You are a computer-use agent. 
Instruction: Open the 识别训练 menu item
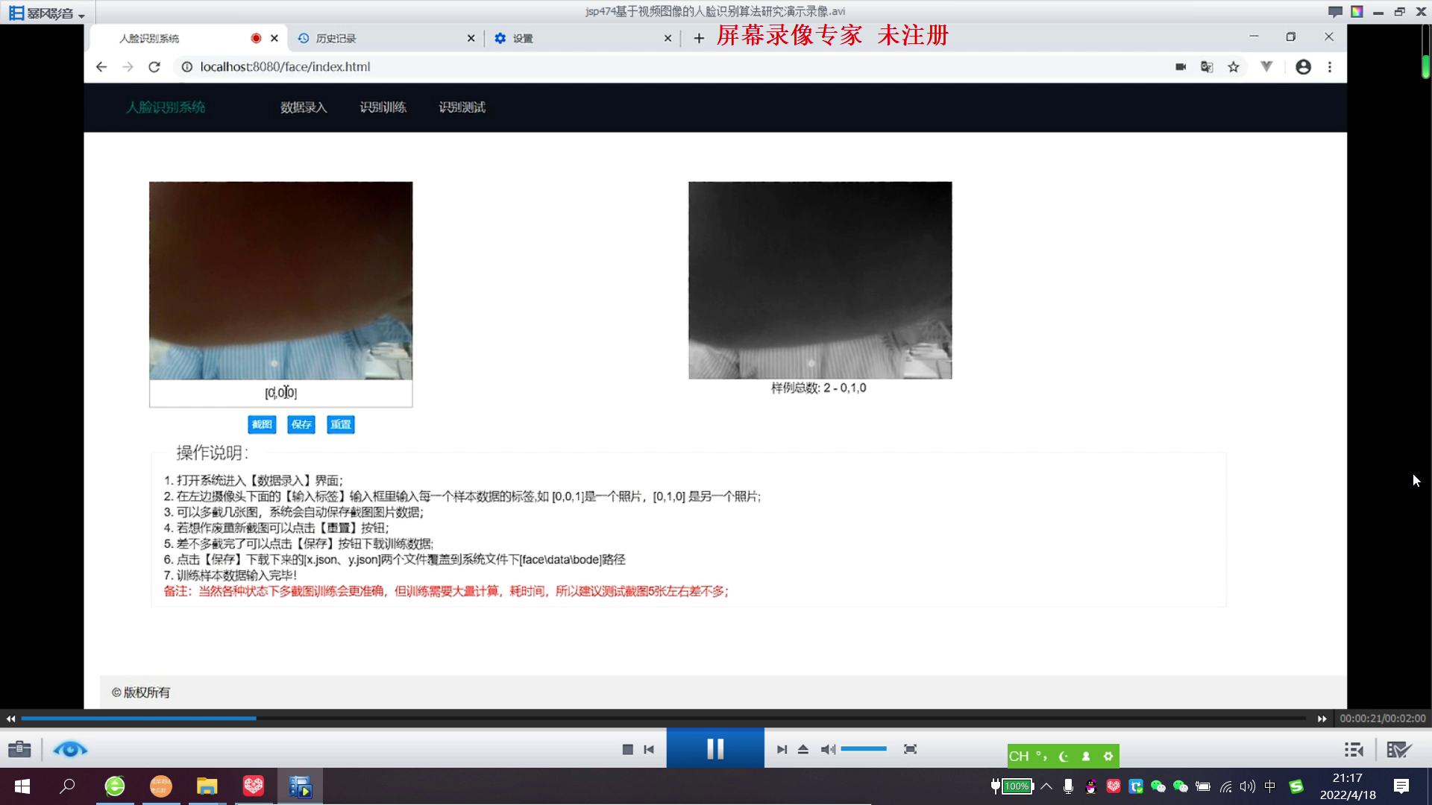pyautogui.click(x=383, y=107)
